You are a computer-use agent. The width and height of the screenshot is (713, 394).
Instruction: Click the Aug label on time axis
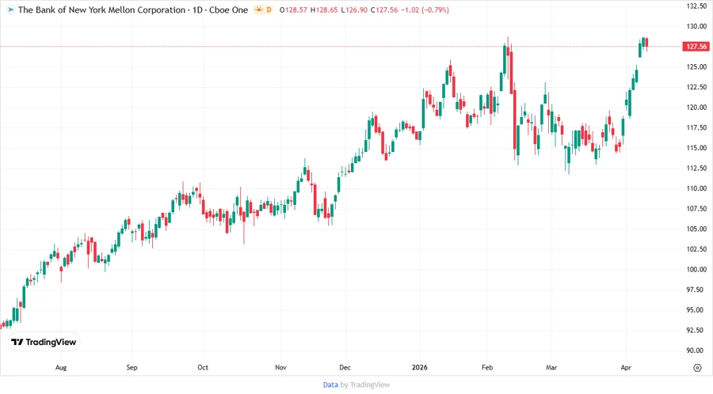coord(61,367)
